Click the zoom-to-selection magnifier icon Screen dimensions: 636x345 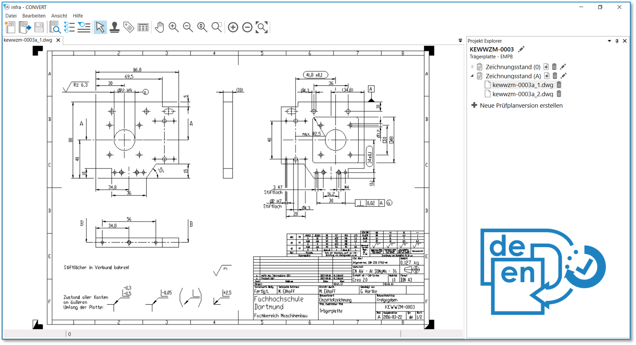coord(217,27)
